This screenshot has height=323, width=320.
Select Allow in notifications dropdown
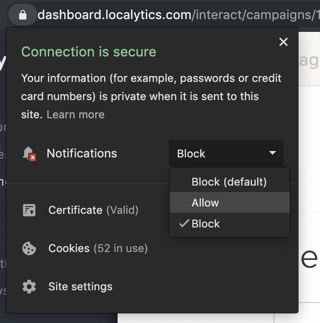pyautogui.click(x=205, y=203)
